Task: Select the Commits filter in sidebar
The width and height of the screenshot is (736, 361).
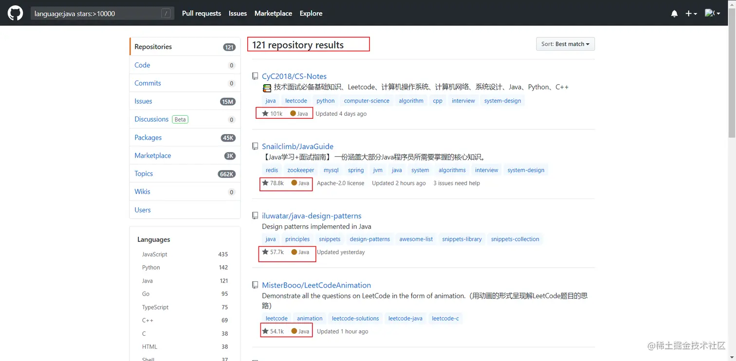Action: 185,83
